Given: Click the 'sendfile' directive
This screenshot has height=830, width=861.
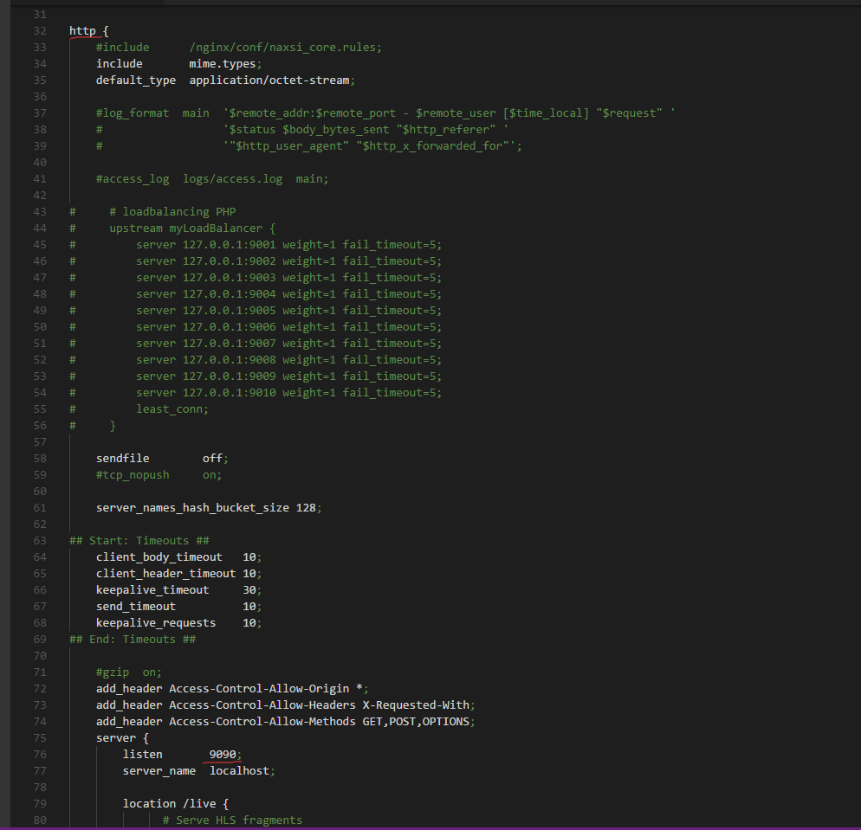Looking at the screenshot, I should [122, 459].
